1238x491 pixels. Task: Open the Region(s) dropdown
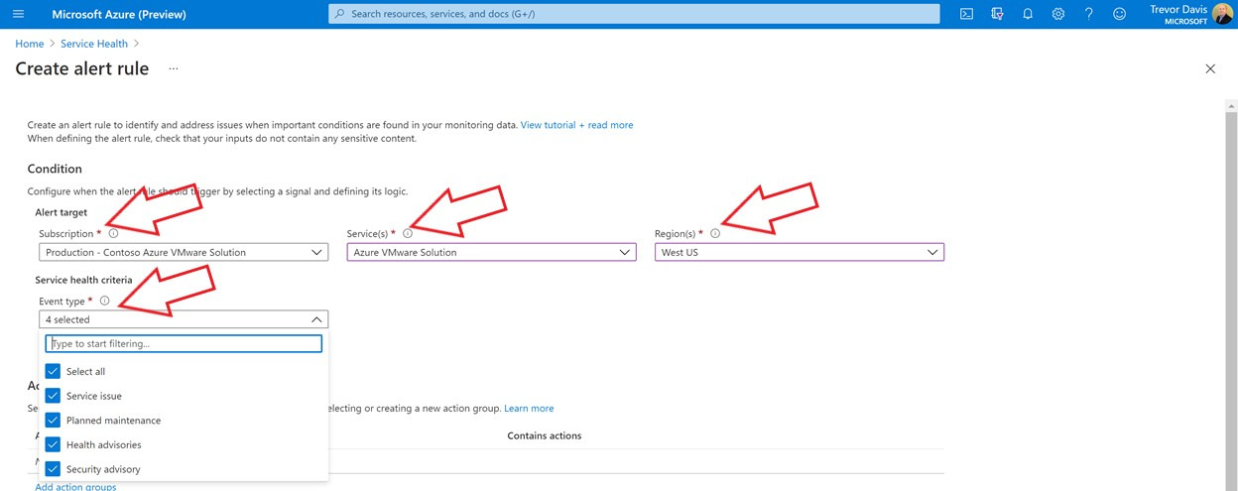(800, 252)
